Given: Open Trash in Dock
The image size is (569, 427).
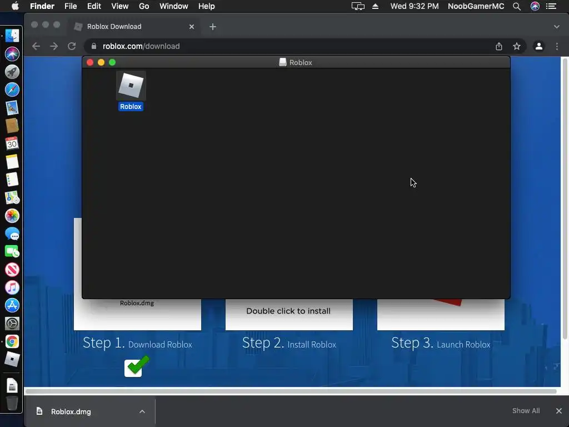Looking at the screenshot, I should click(x=12, y=403).
